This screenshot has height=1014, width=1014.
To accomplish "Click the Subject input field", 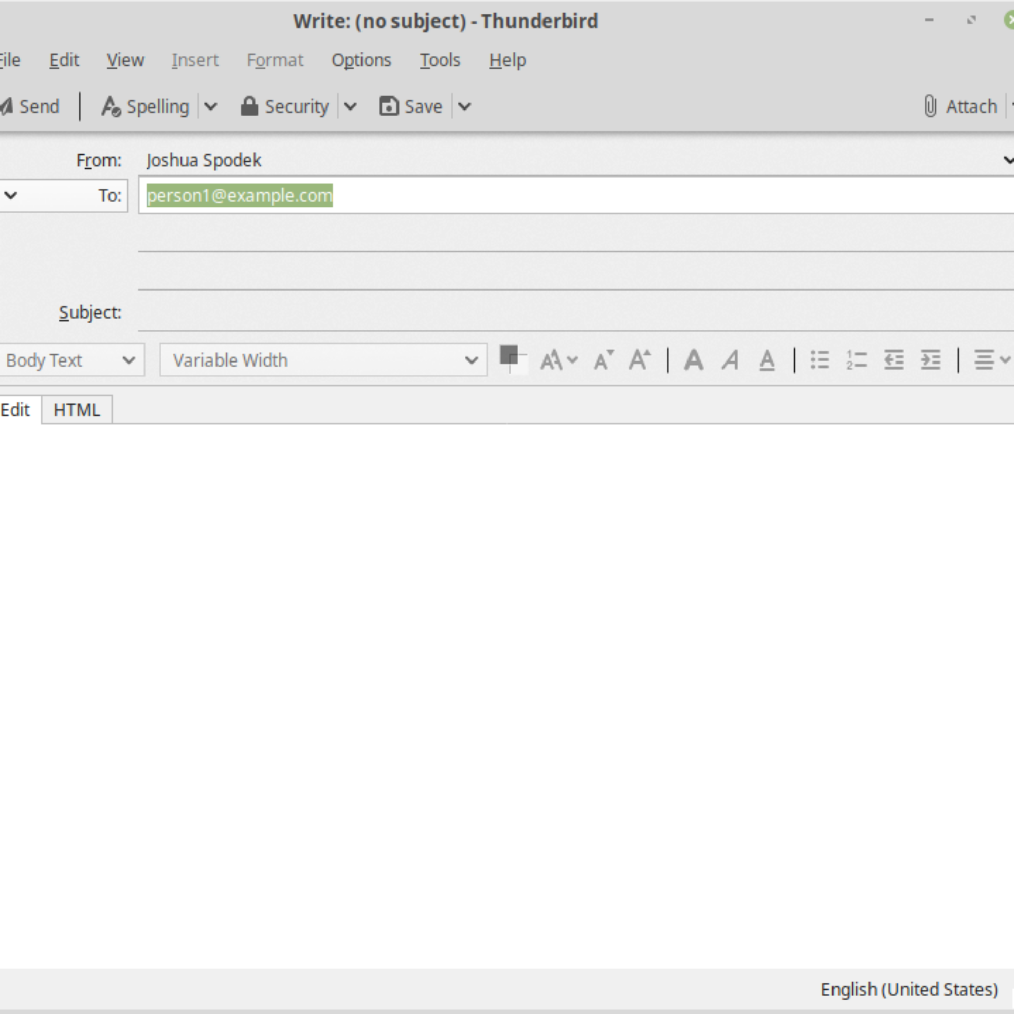I will point(576,312).
